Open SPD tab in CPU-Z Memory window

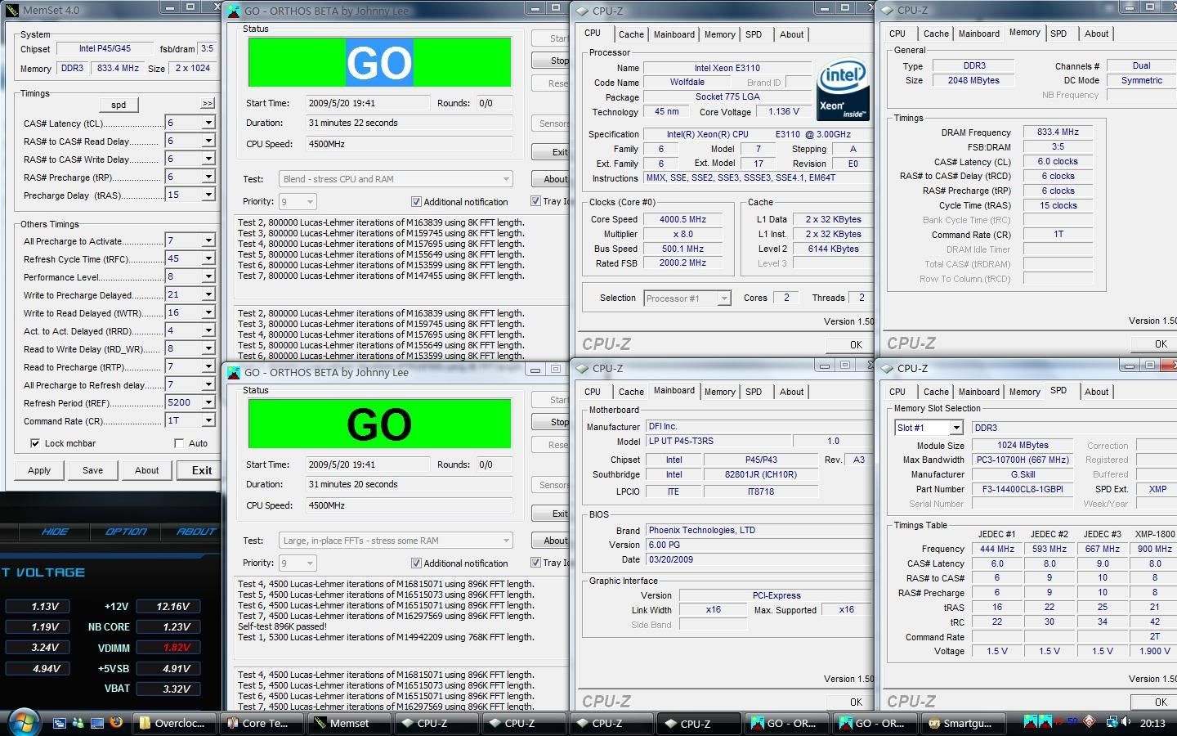coord(1058,34)
